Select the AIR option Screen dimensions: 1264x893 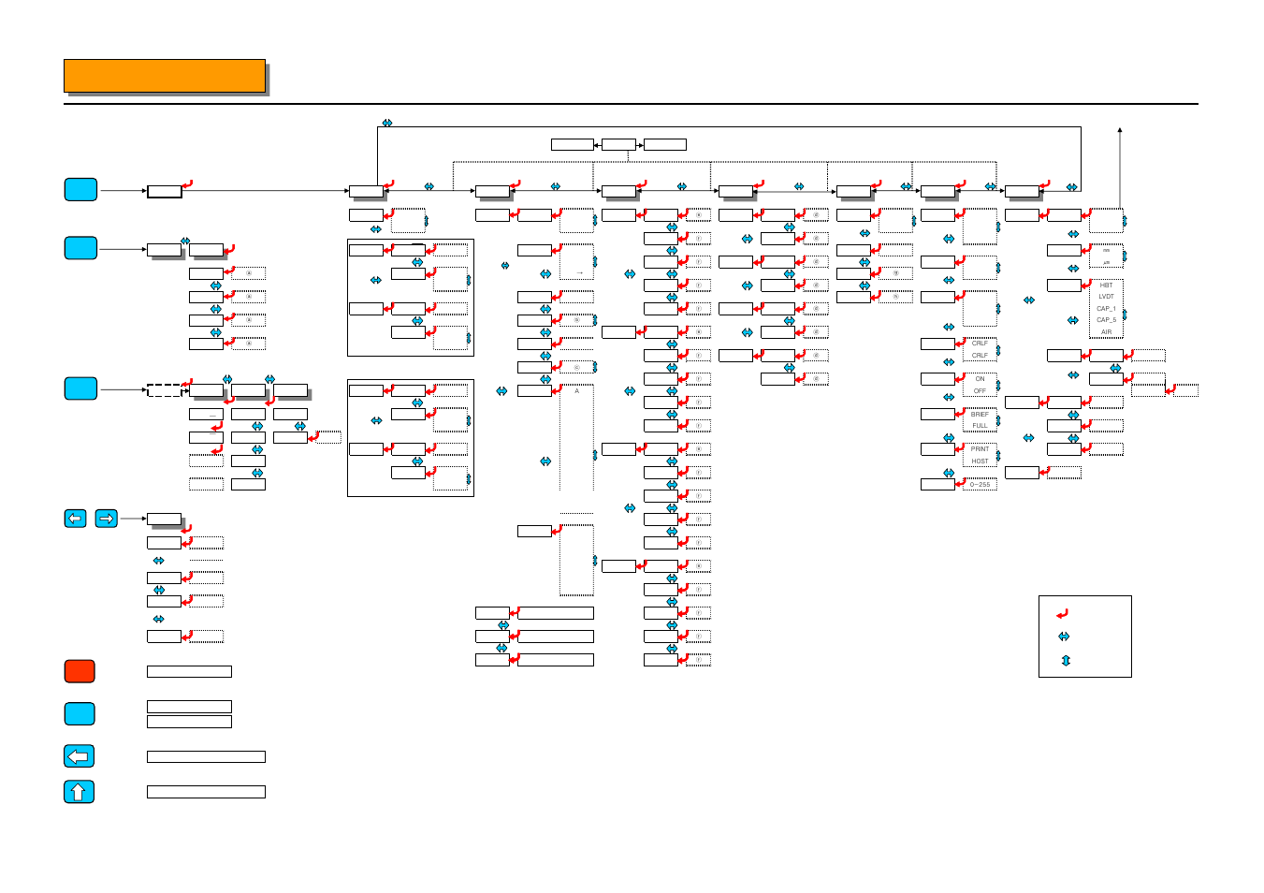pyautogui.click(x=1106, y=331)
